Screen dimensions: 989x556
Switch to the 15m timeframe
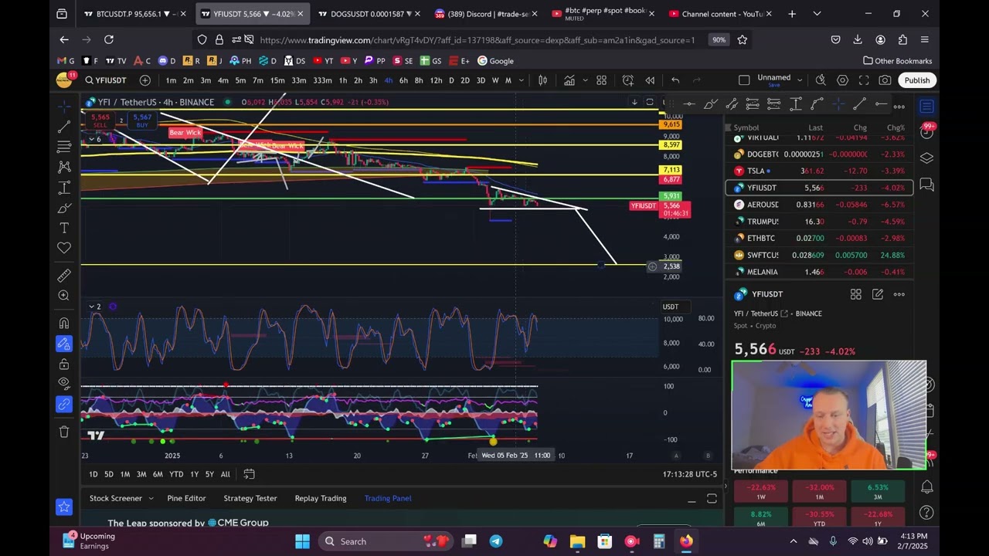[277, 80]
